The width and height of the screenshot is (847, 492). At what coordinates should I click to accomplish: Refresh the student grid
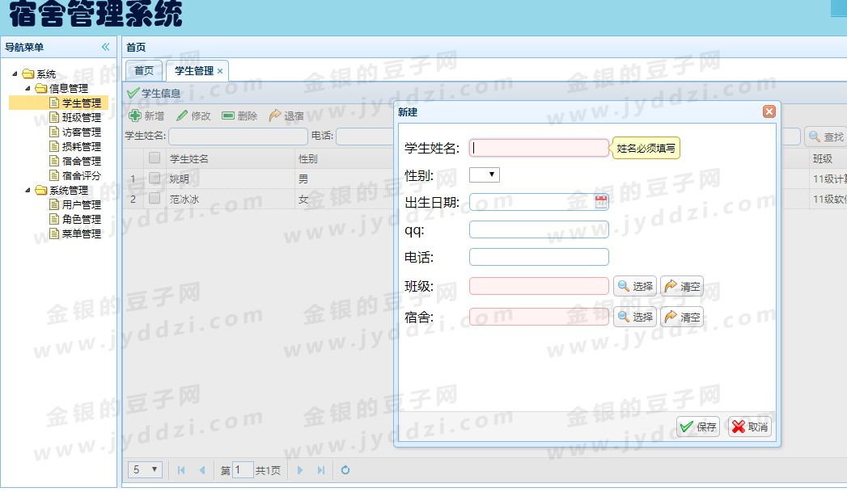tap(345, 470)
